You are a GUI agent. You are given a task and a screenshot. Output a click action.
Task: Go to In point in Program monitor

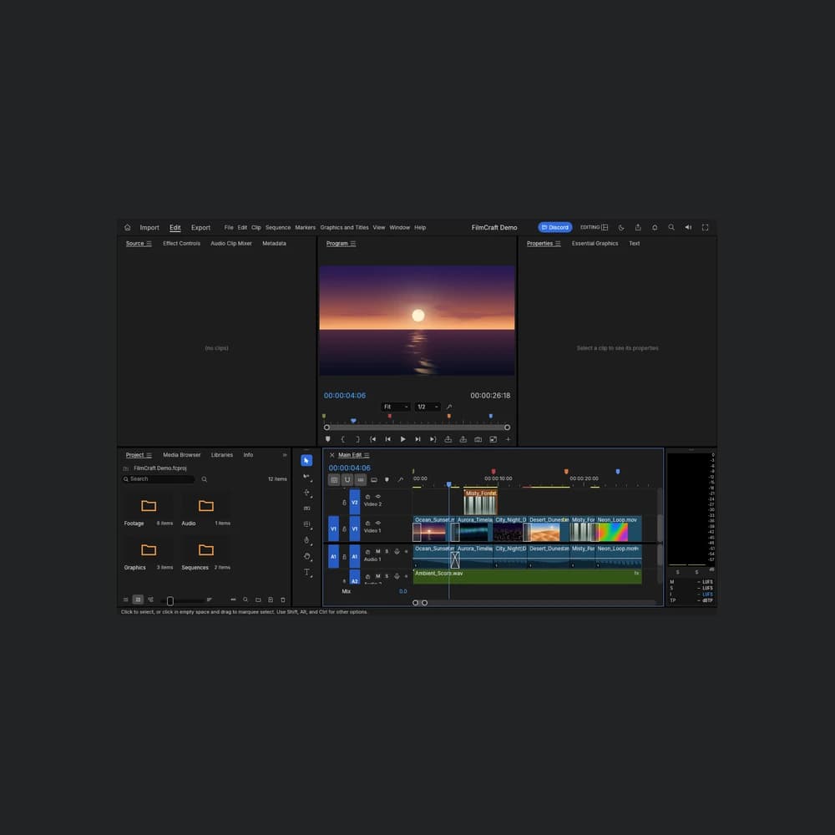(372, 439)
